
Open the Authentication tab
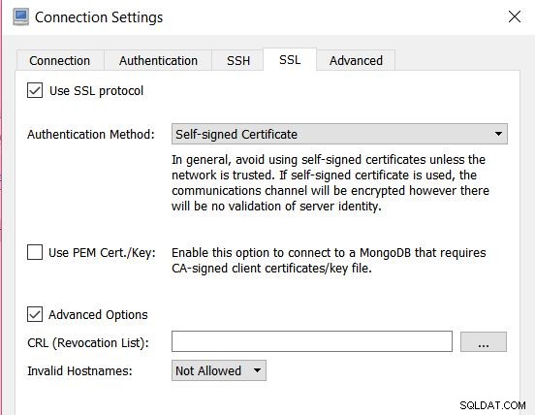158,60
